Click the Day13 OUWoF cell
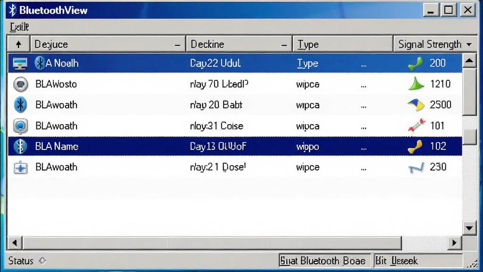 218,146
